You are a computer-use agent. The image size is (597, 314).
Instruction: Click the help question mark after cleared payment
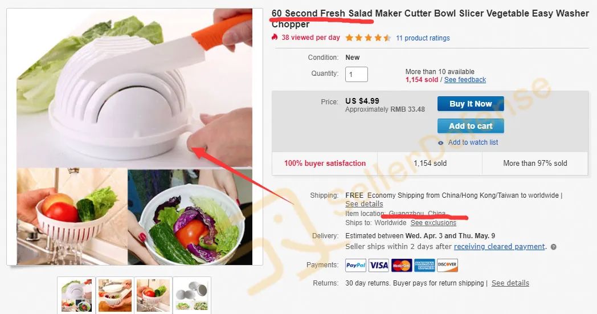click(554, 247)
